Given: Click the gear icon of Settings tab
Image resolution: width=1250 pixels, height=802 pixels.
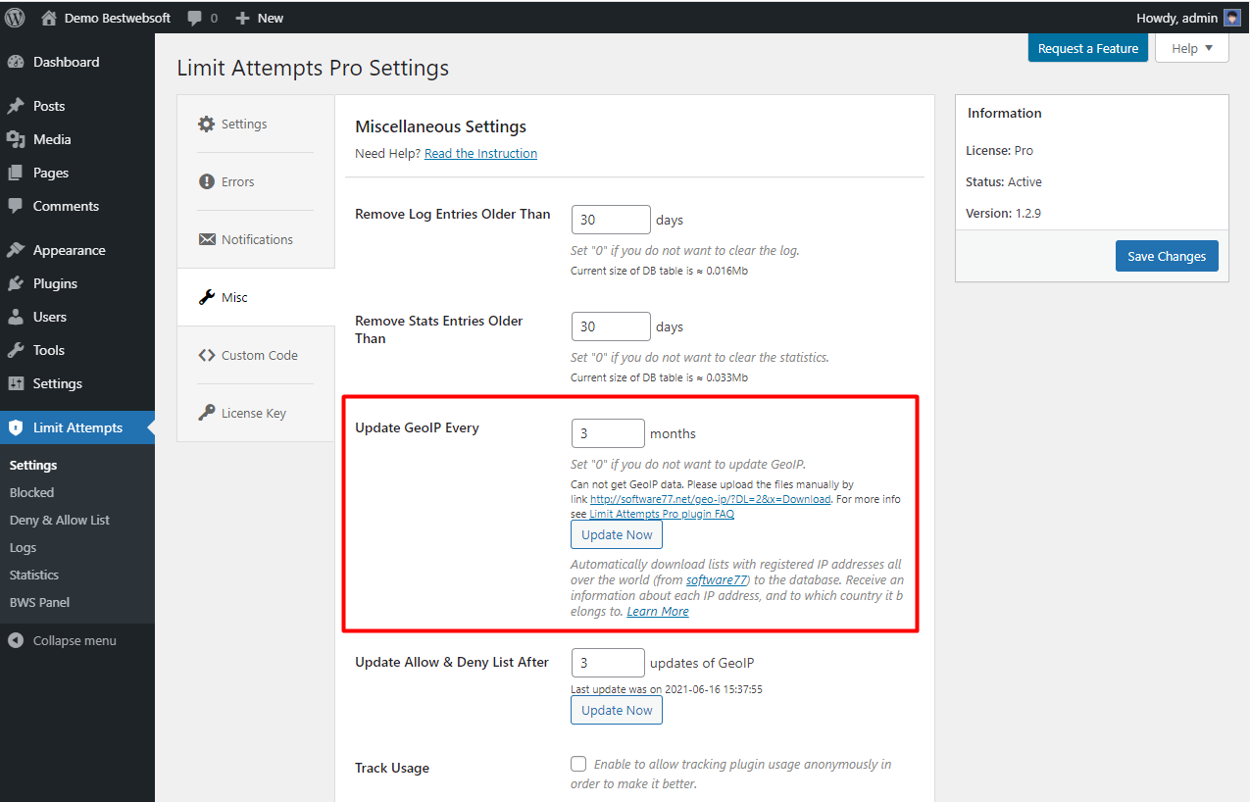Looking at the screenshot, I should pyautogui.click(x=206, y=125).
